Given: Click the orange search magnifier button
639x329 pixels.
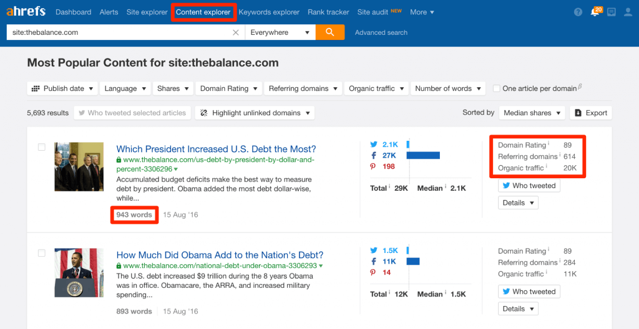Looking at the screenshot, I should point(330,32).
